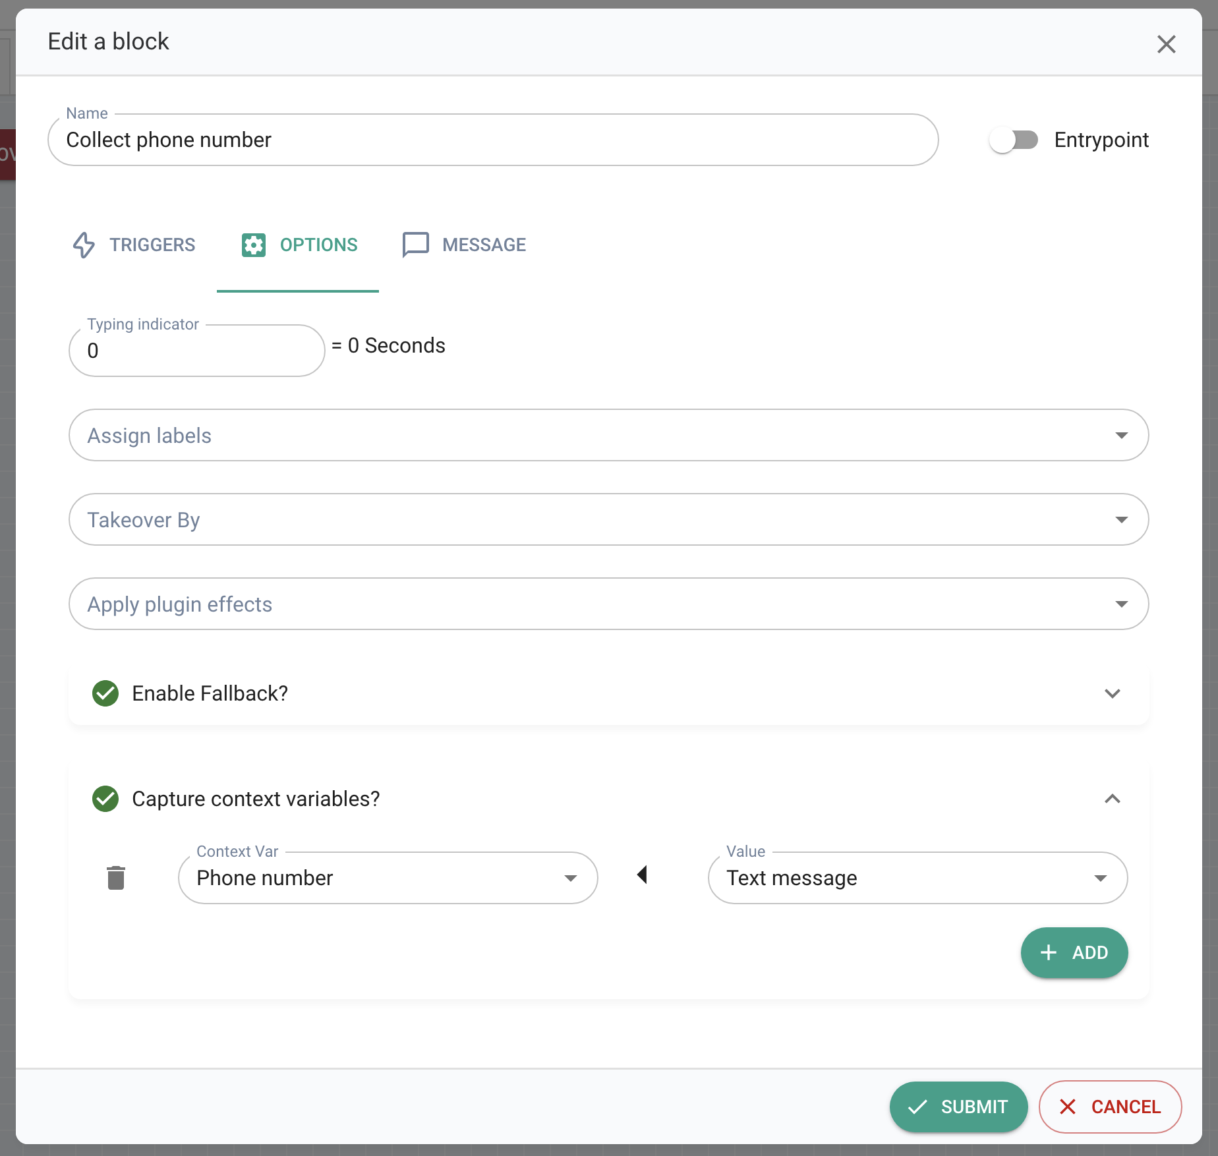Collapse the Capture context variables section

point(1113,799)
